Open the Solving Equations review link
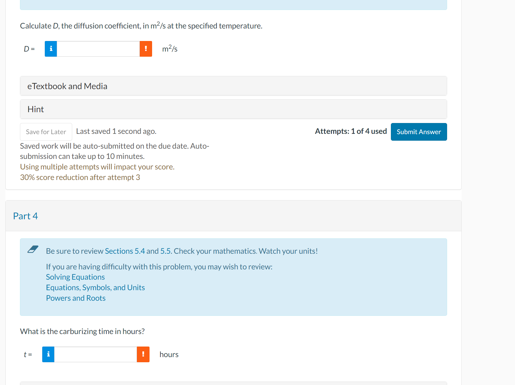The image size is (515, 385). point(75,277)
